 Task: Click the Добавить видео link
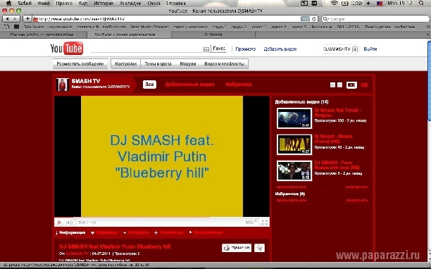[280, 49]
